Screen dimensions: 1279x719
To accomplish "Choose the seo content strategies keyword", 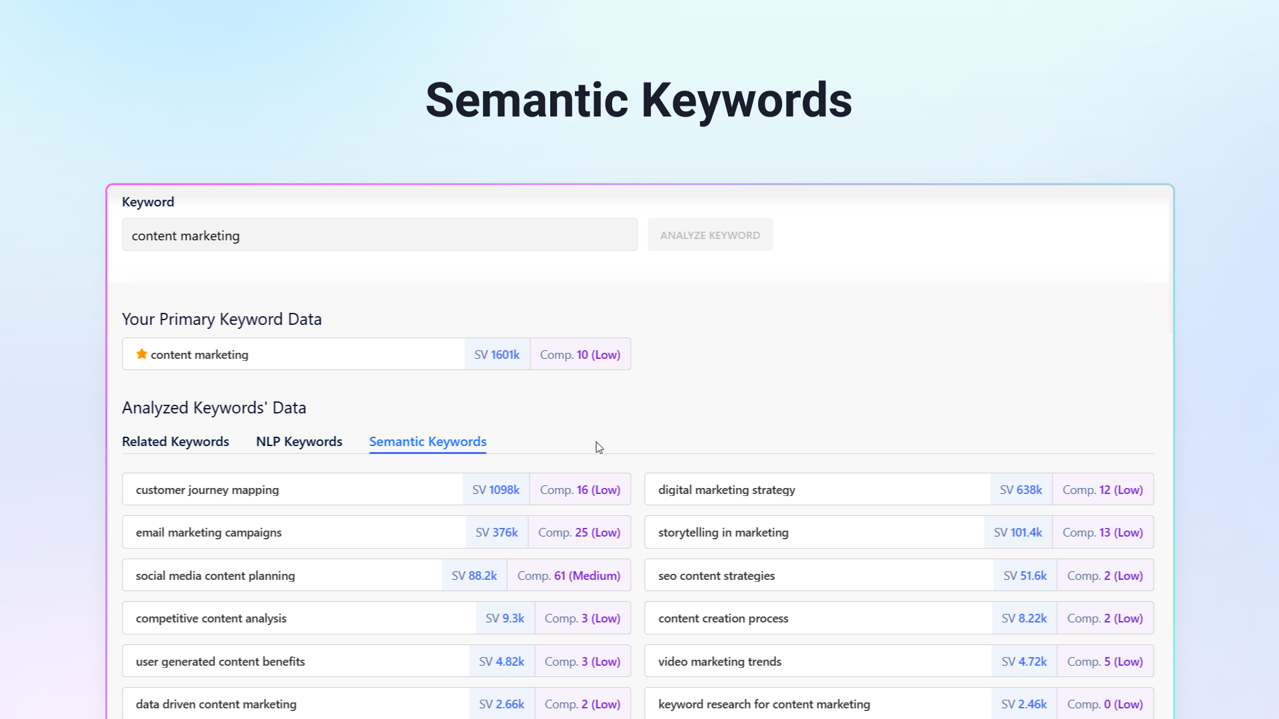I will point(716,576).
